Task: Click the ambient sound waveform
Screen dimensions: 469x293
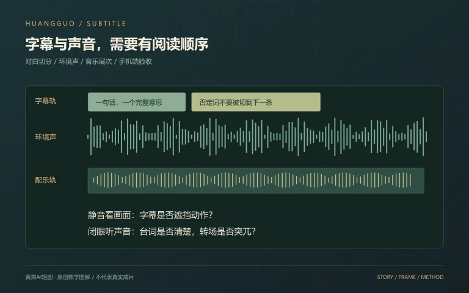Action: (x=257, y=137)
